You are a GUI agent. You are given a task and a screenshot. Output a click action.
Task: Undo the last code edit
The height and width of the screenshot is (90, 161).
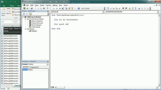point(48,8)
